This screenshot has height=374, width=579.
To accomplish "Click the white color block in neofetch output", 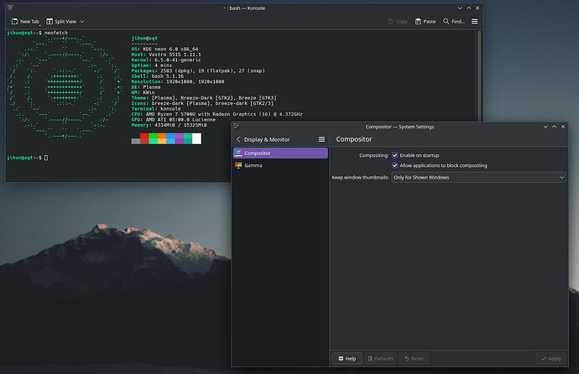I will tap(197, 138).
